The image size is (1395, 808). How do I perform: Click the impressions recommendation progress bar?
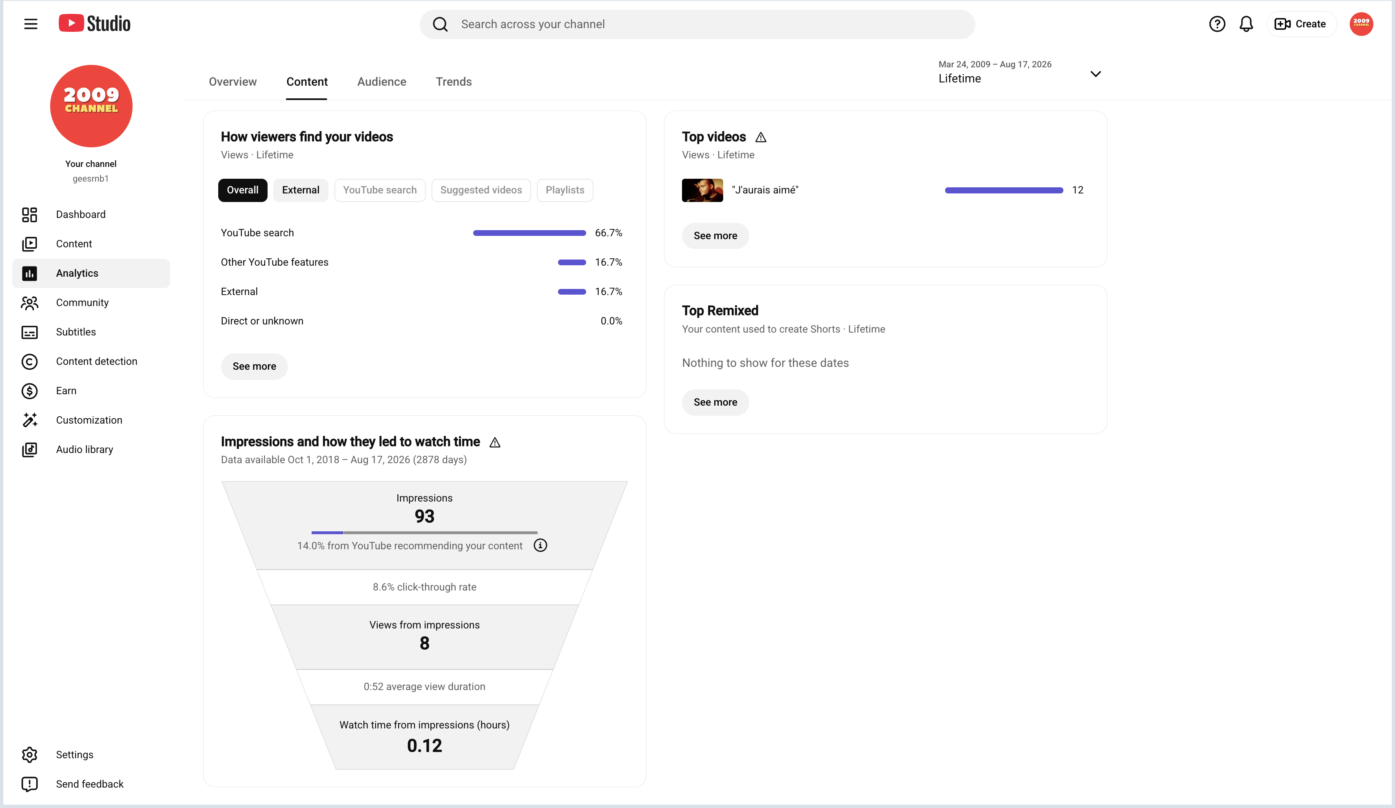(x=424, y=532)
